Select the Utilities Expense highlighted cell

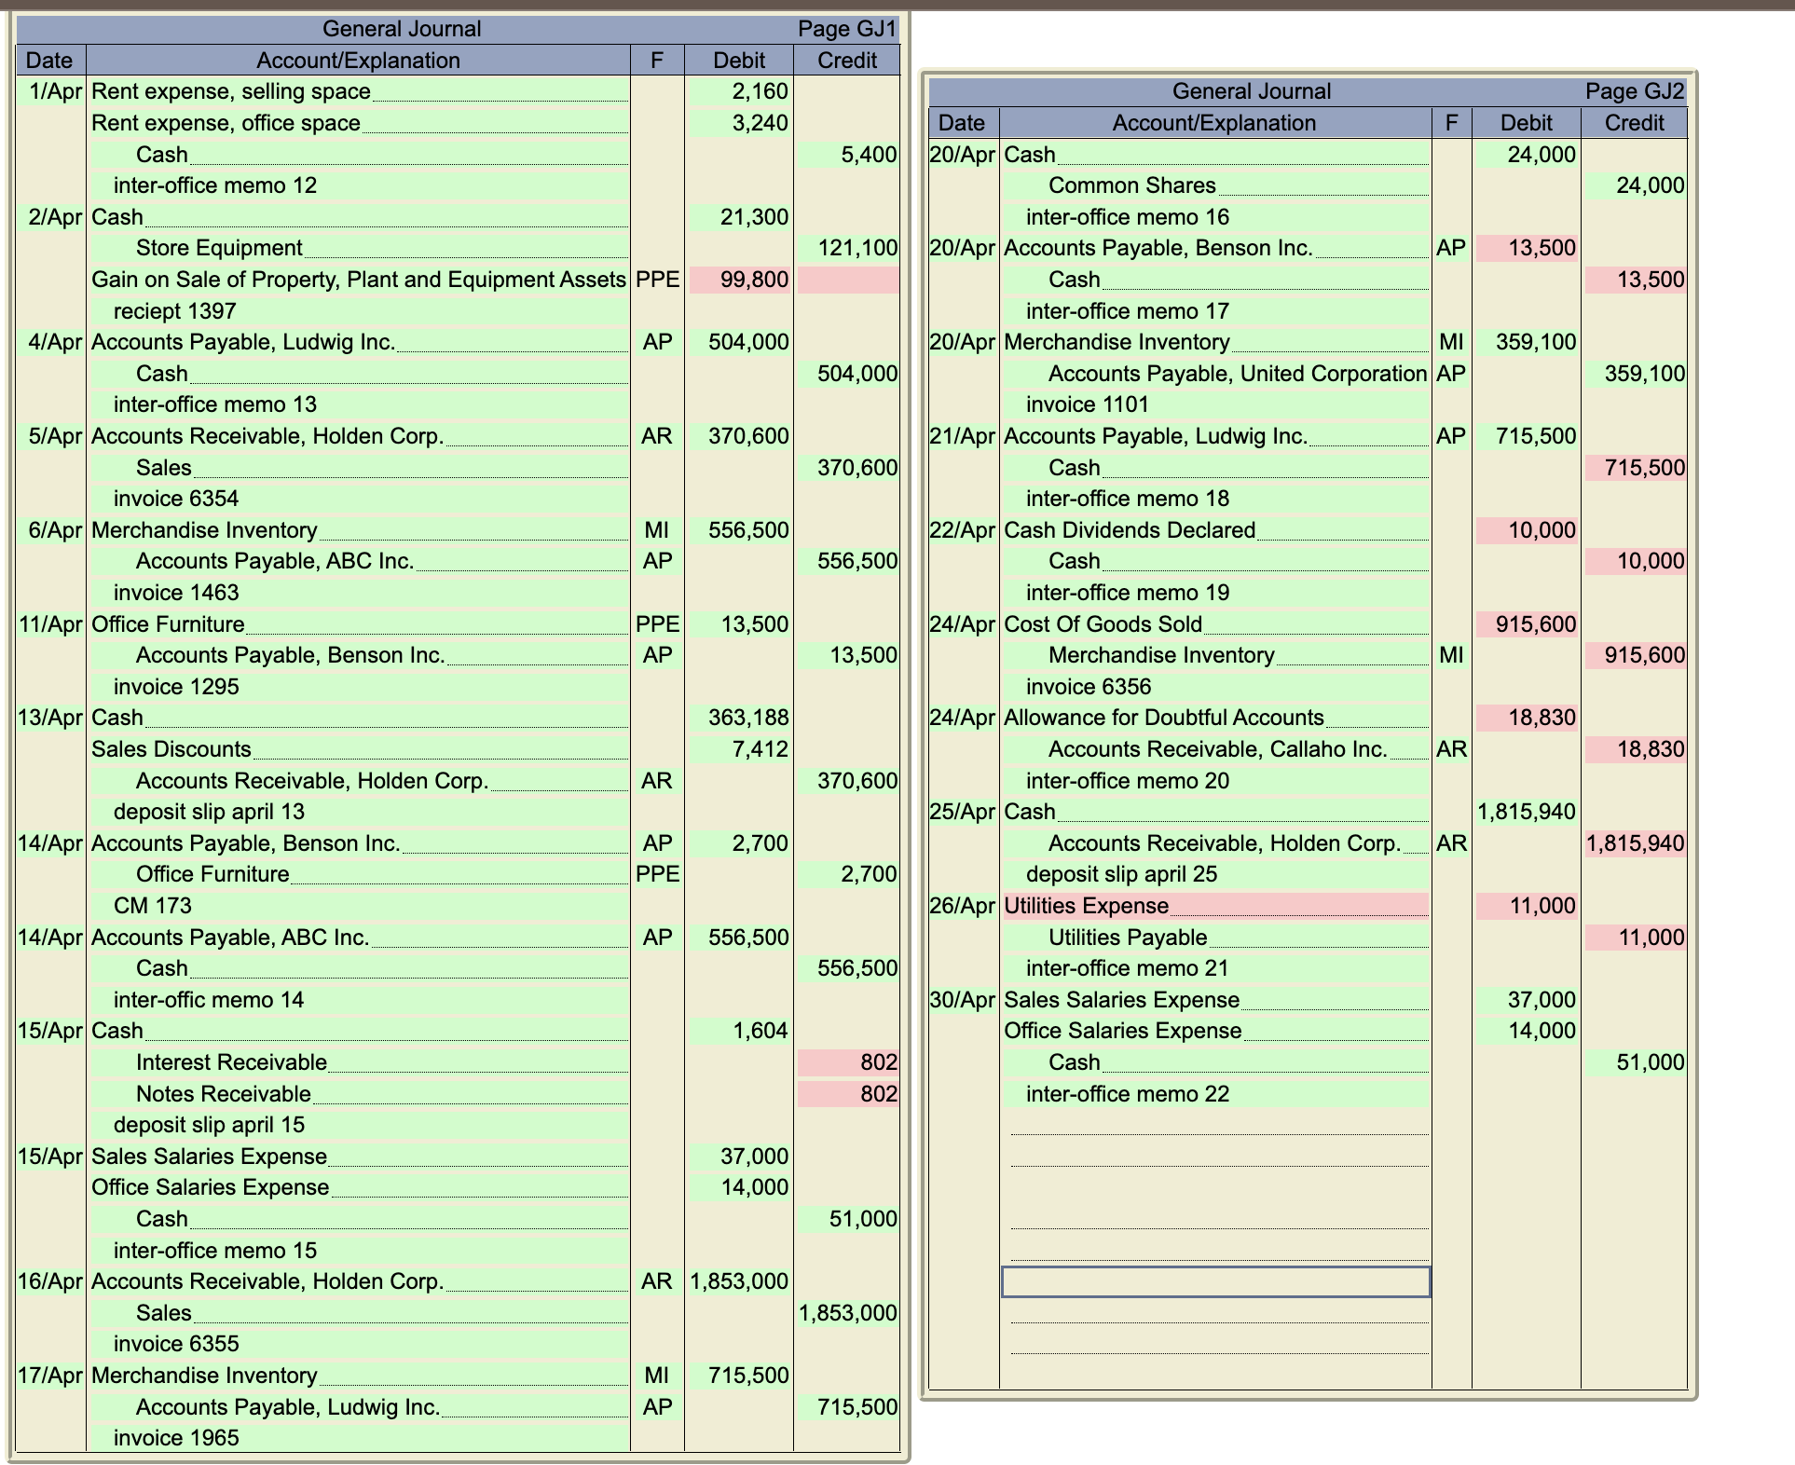click(1212, 905)
